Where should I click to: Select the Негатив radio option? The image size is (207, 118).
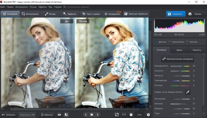(x=187, y=42)
